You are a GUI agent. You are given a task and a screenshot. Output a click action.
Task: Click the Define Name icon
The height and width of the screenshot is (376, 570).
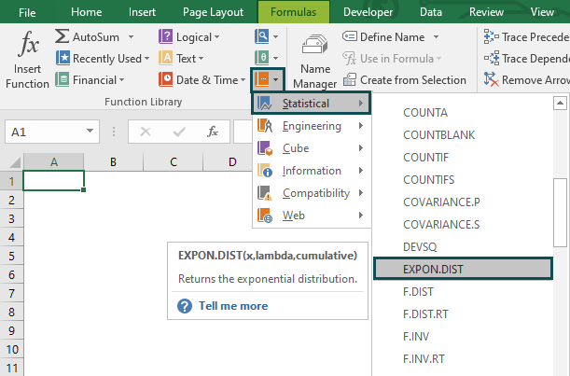[x=349, y=36]
